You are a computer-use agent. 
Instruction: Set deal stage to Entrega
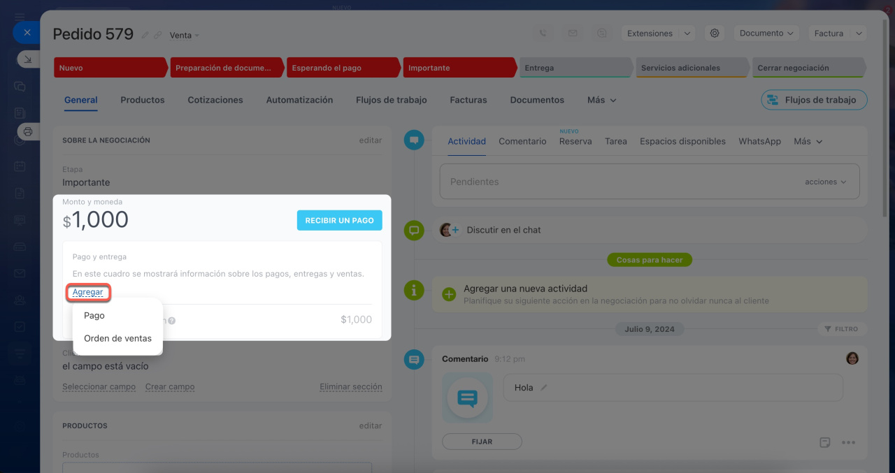tap(575, 68)
